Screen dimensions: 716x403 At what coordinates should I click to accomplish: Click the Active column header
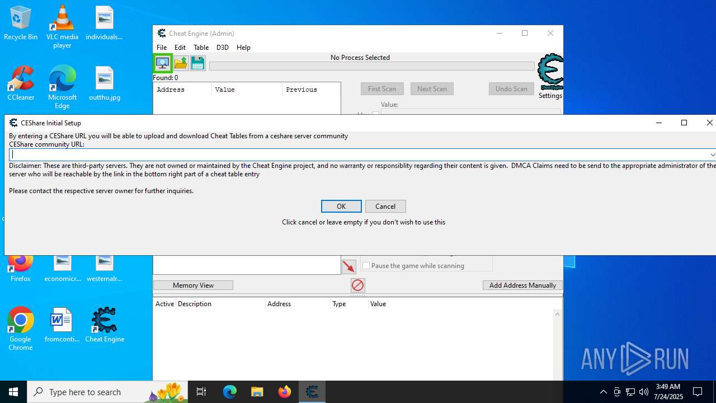pyautogui.click(x=164, y=304)
